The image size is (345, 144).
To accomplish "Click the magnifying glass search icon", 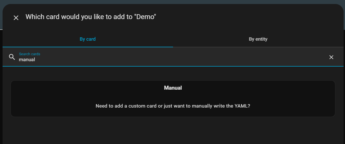I will (12, 57).
